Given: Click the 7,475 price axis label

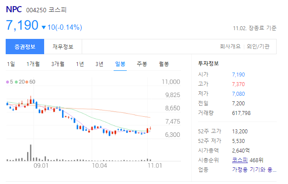Looking at the screenshot, I should 173,122.
